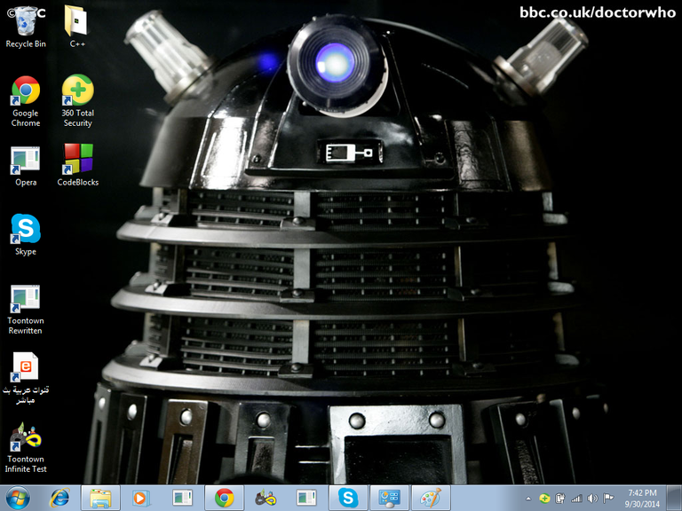The height and width of the screenshot is (511, 682).
Task: Launch 360 Total Security desktop shortcut
Action: pyautogui.click(x=77, y=101)
